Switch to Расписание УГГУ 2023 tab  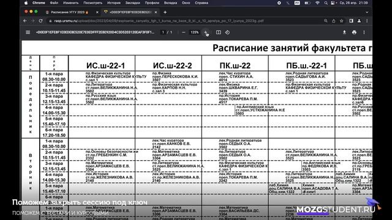coord(70,12)
